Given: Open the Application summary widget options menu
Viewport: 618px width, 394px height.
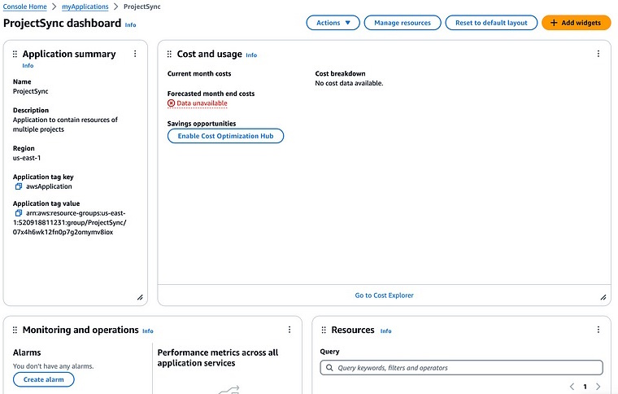Looking at the screenshot, I should coord(135,54).
